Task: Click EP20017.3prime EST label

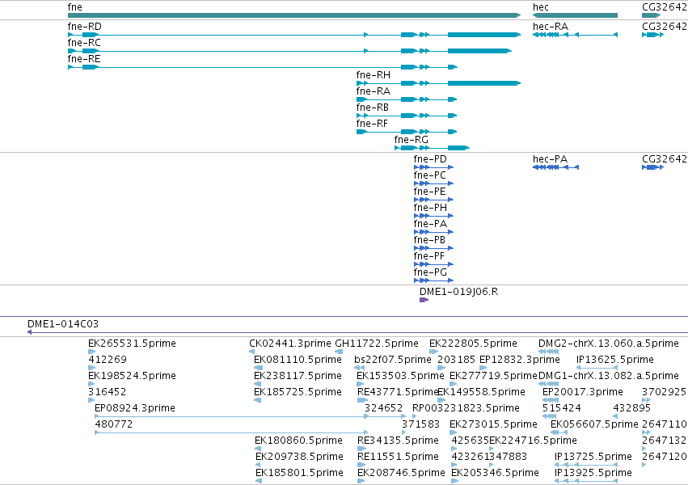Action: pos(583,392)
